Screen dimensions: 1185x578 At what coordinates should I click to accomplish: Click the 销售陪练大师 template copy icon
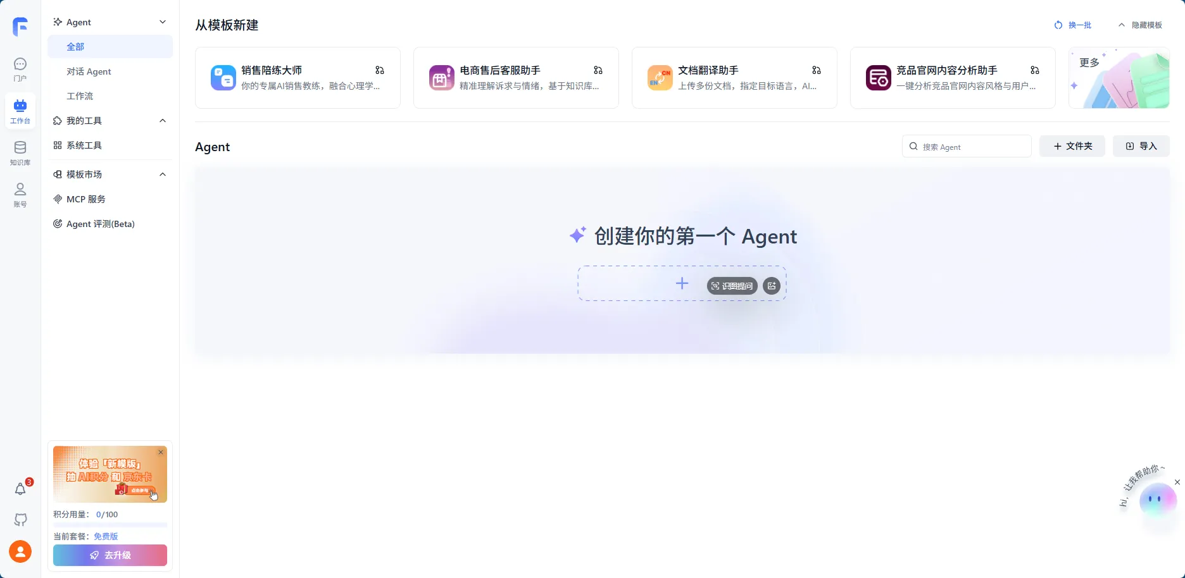pos(379,70)
